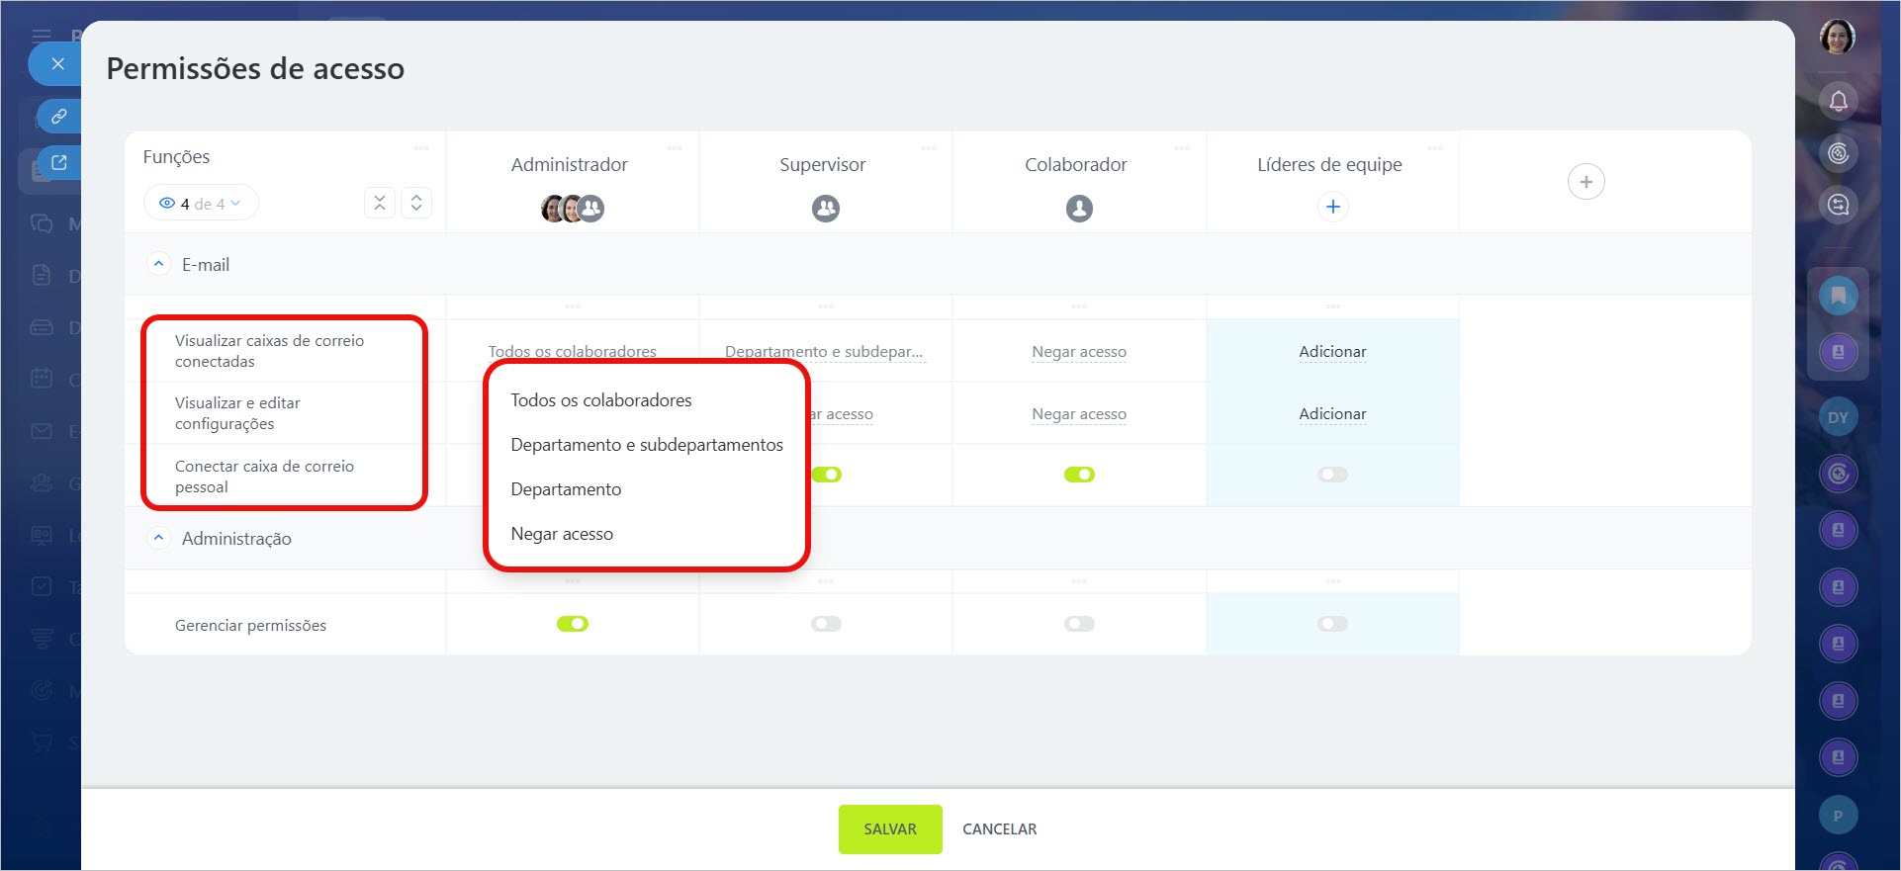Open the user profile avatar
The image size is (1901, 871).
1837,38
